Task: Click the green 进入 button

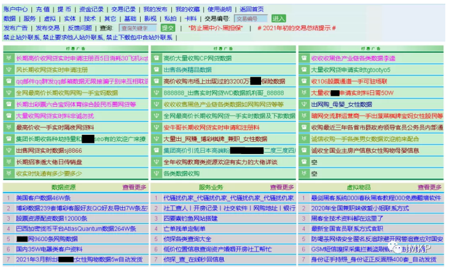Action: click(279, 18)
